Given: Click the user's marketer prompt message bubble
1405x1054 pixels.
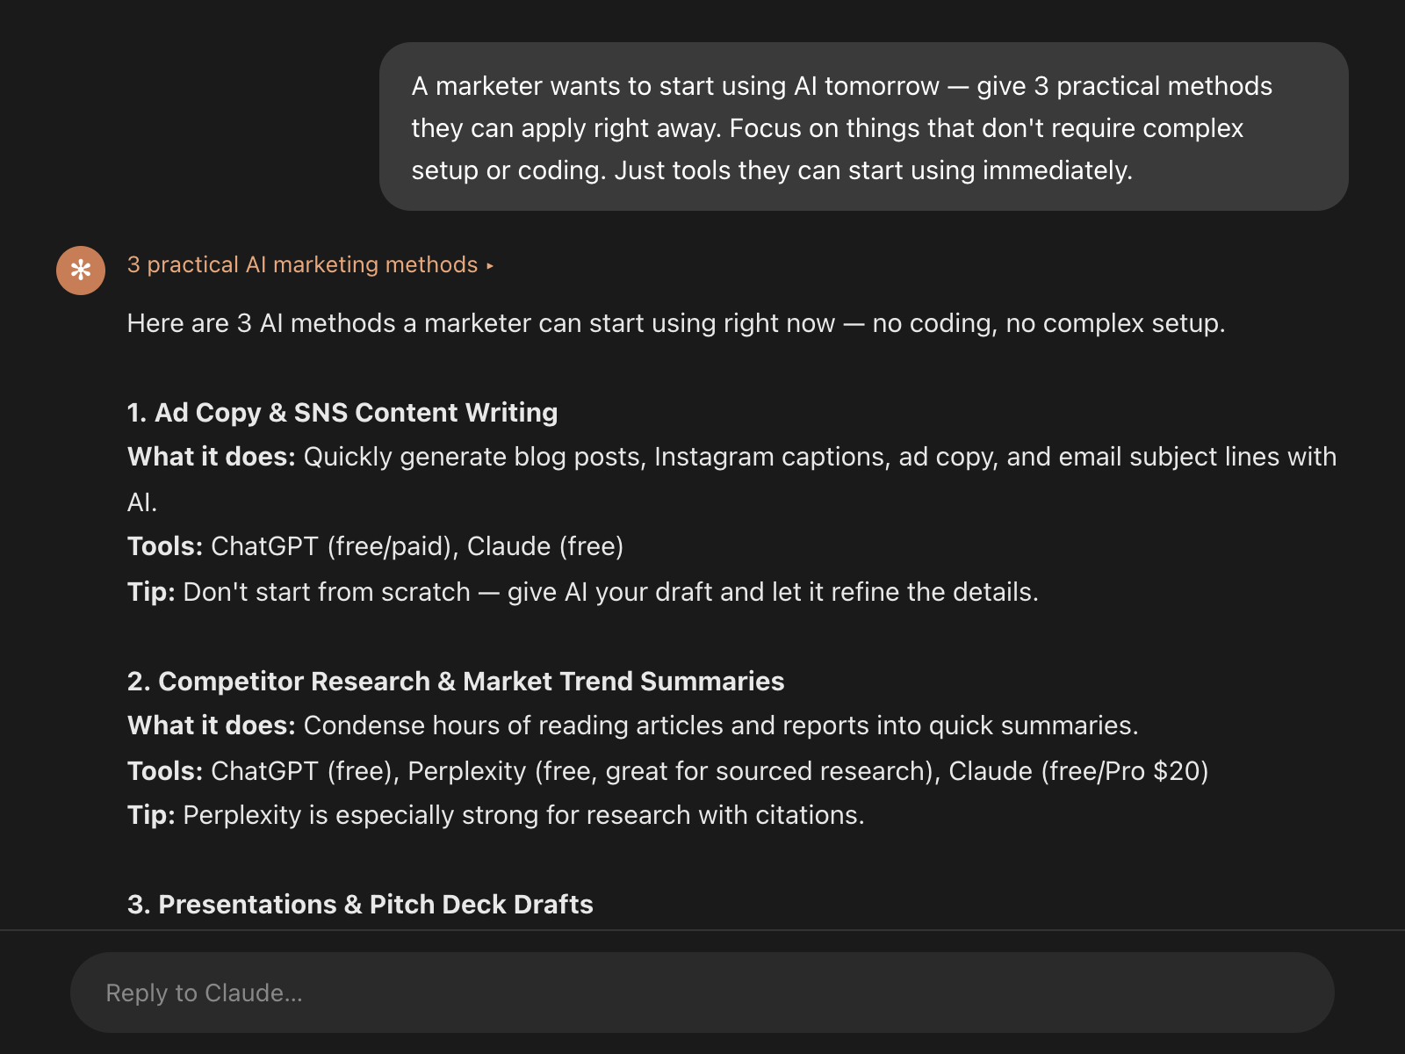Looking at the screenshot, I should coord(863,127).
